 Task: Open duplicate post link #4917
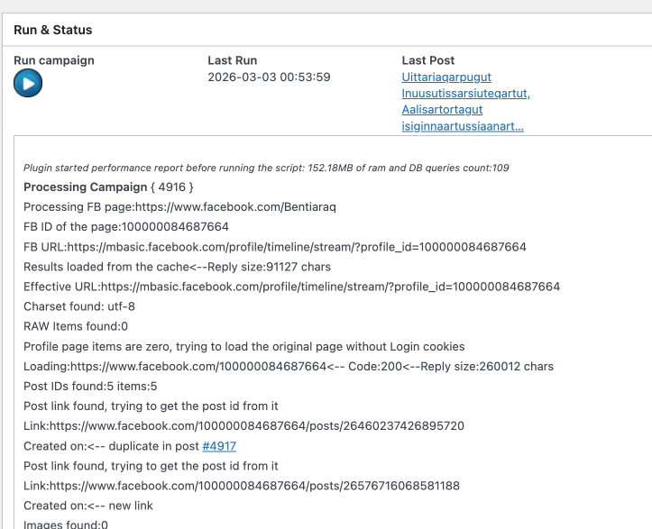(219, 446)
